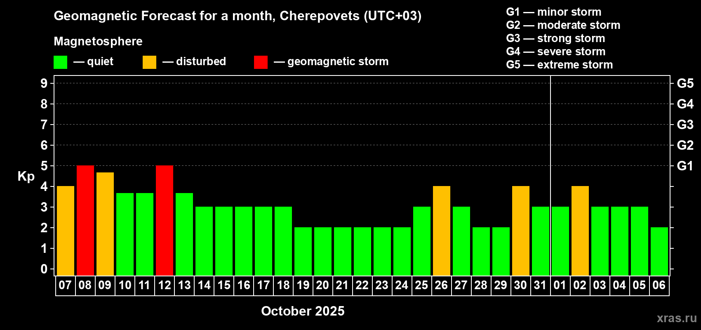Select the orange bar for October 07
The width and height of the screenshot is (701, 330).
pyautogui.click(x=66, y=231)
